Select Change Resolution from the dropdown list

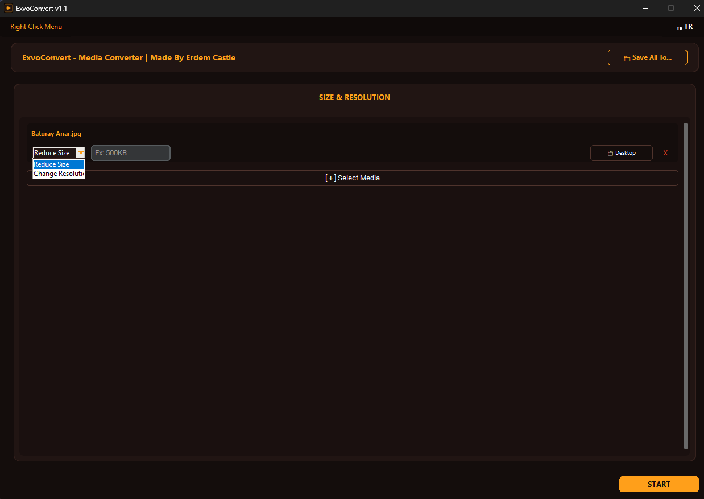pos(59,174)
